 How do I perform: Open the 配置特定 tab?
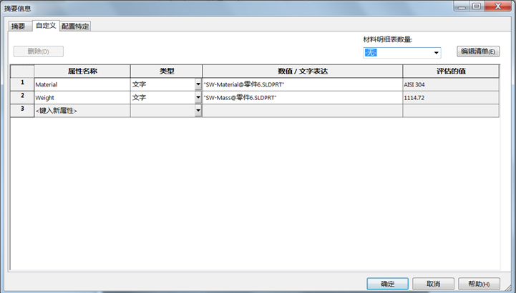tap(75, 26)
